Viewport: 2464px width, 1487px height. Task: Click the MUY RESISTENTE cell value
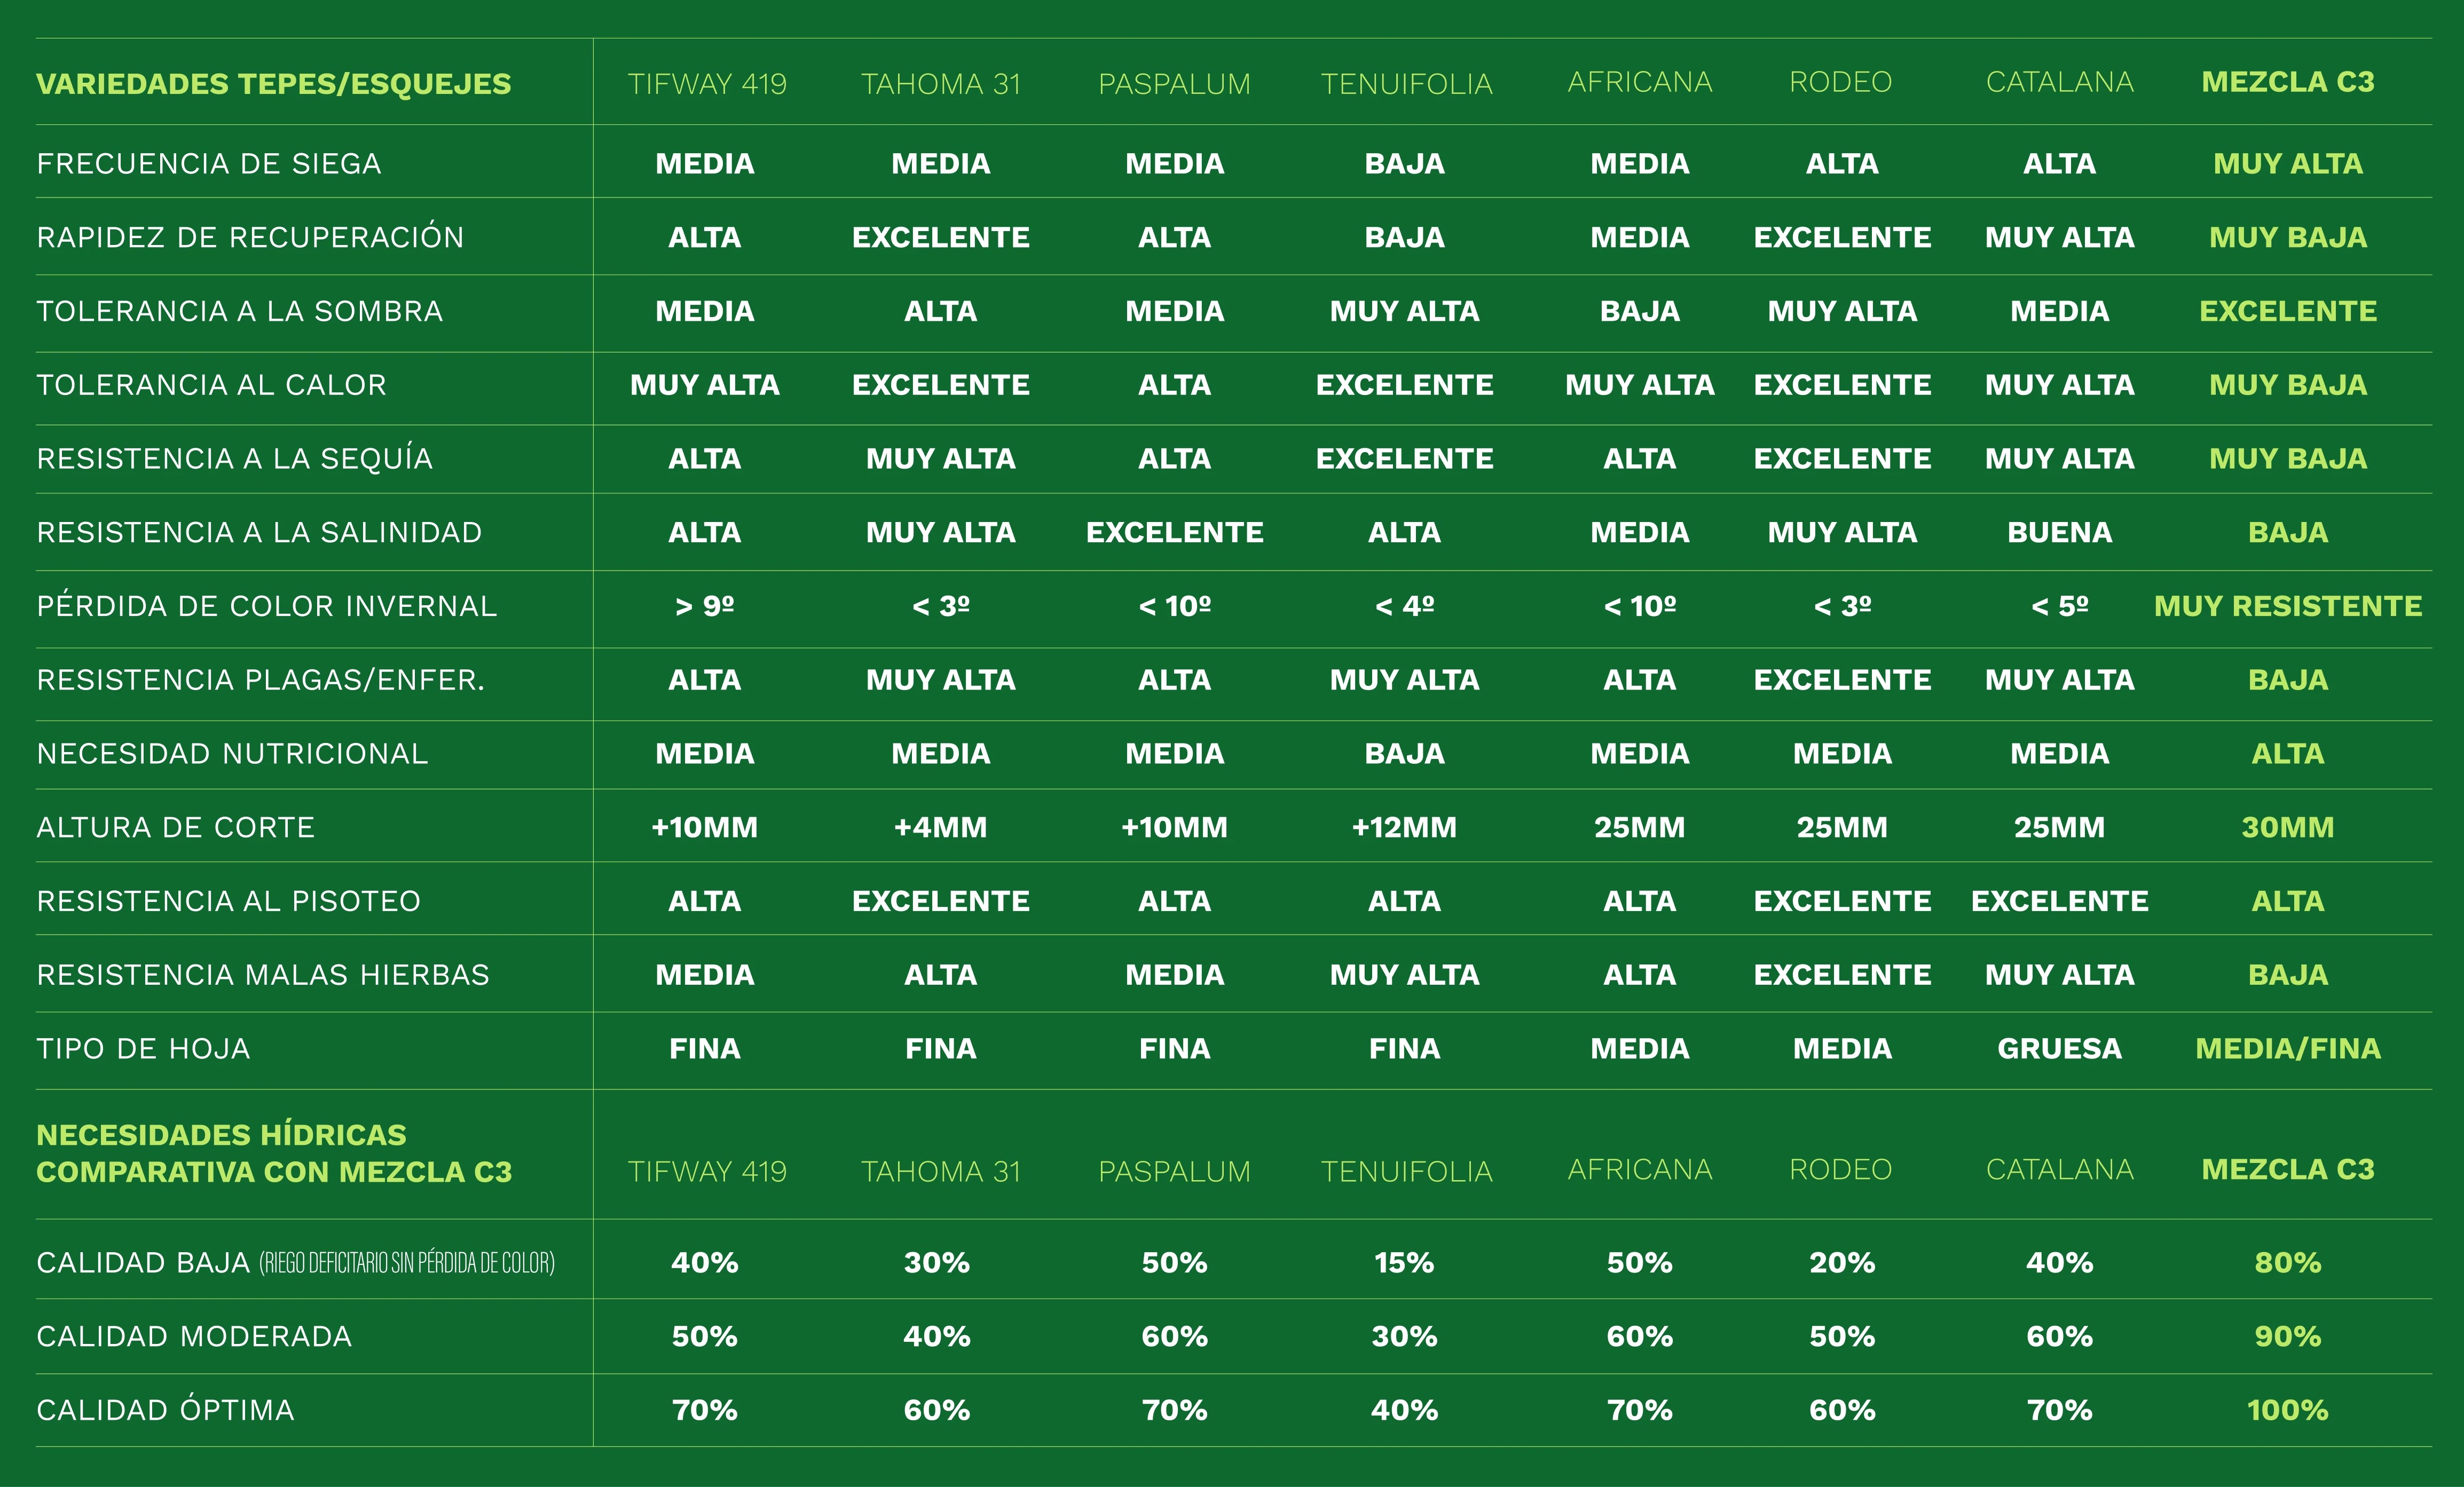click(2287, 606)
